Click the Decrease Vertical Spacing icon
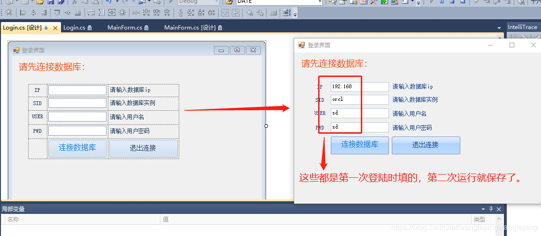Image resolution: width=541 pixels, height=236 pixels. [x=201, y=14]
